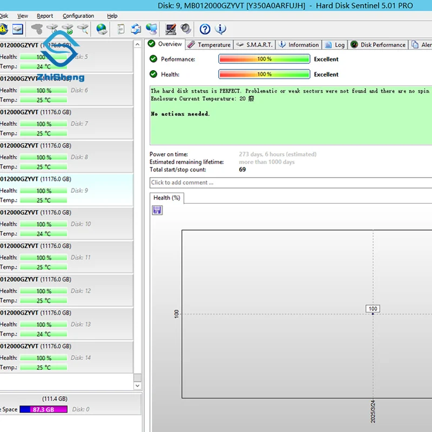Image resolution: width=432 pixels, height=432 pixels.
Task: Open the Configuration menu
Action: click(x=78, y=16)
